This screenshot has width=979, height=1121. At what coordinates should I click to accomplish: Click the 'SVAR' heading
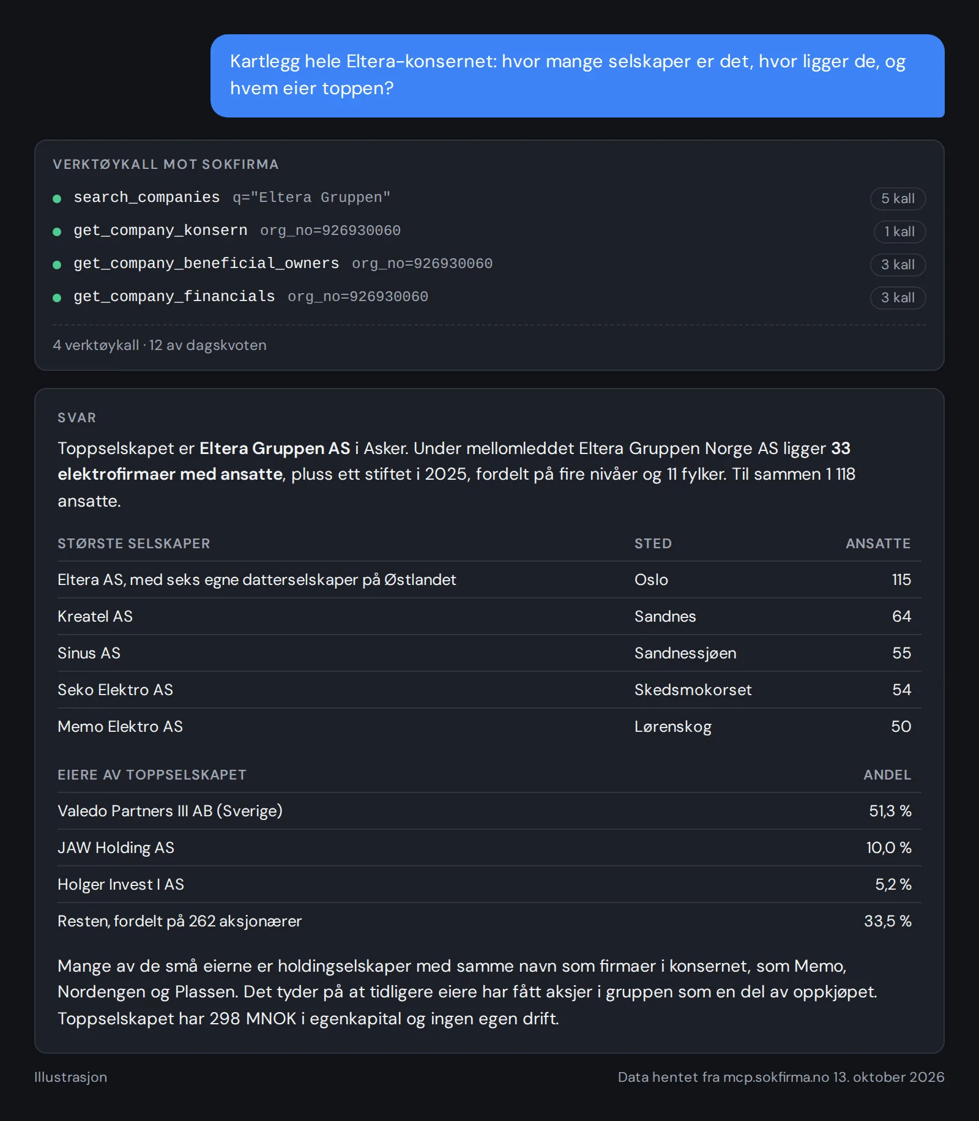(x=77, y=417)
